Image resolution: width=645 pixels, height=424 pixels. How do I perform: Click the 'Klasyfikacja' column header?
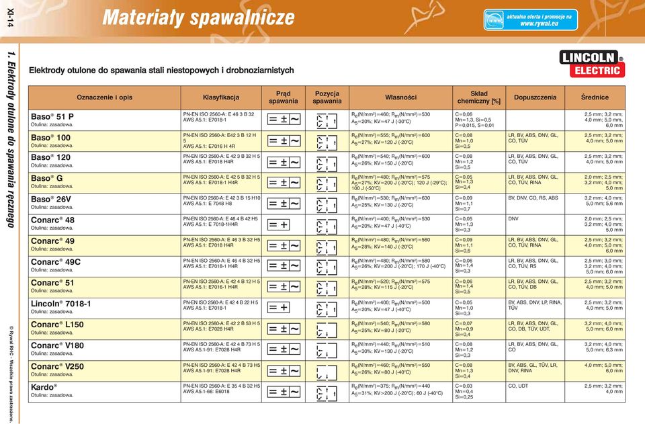coord(221,97)
